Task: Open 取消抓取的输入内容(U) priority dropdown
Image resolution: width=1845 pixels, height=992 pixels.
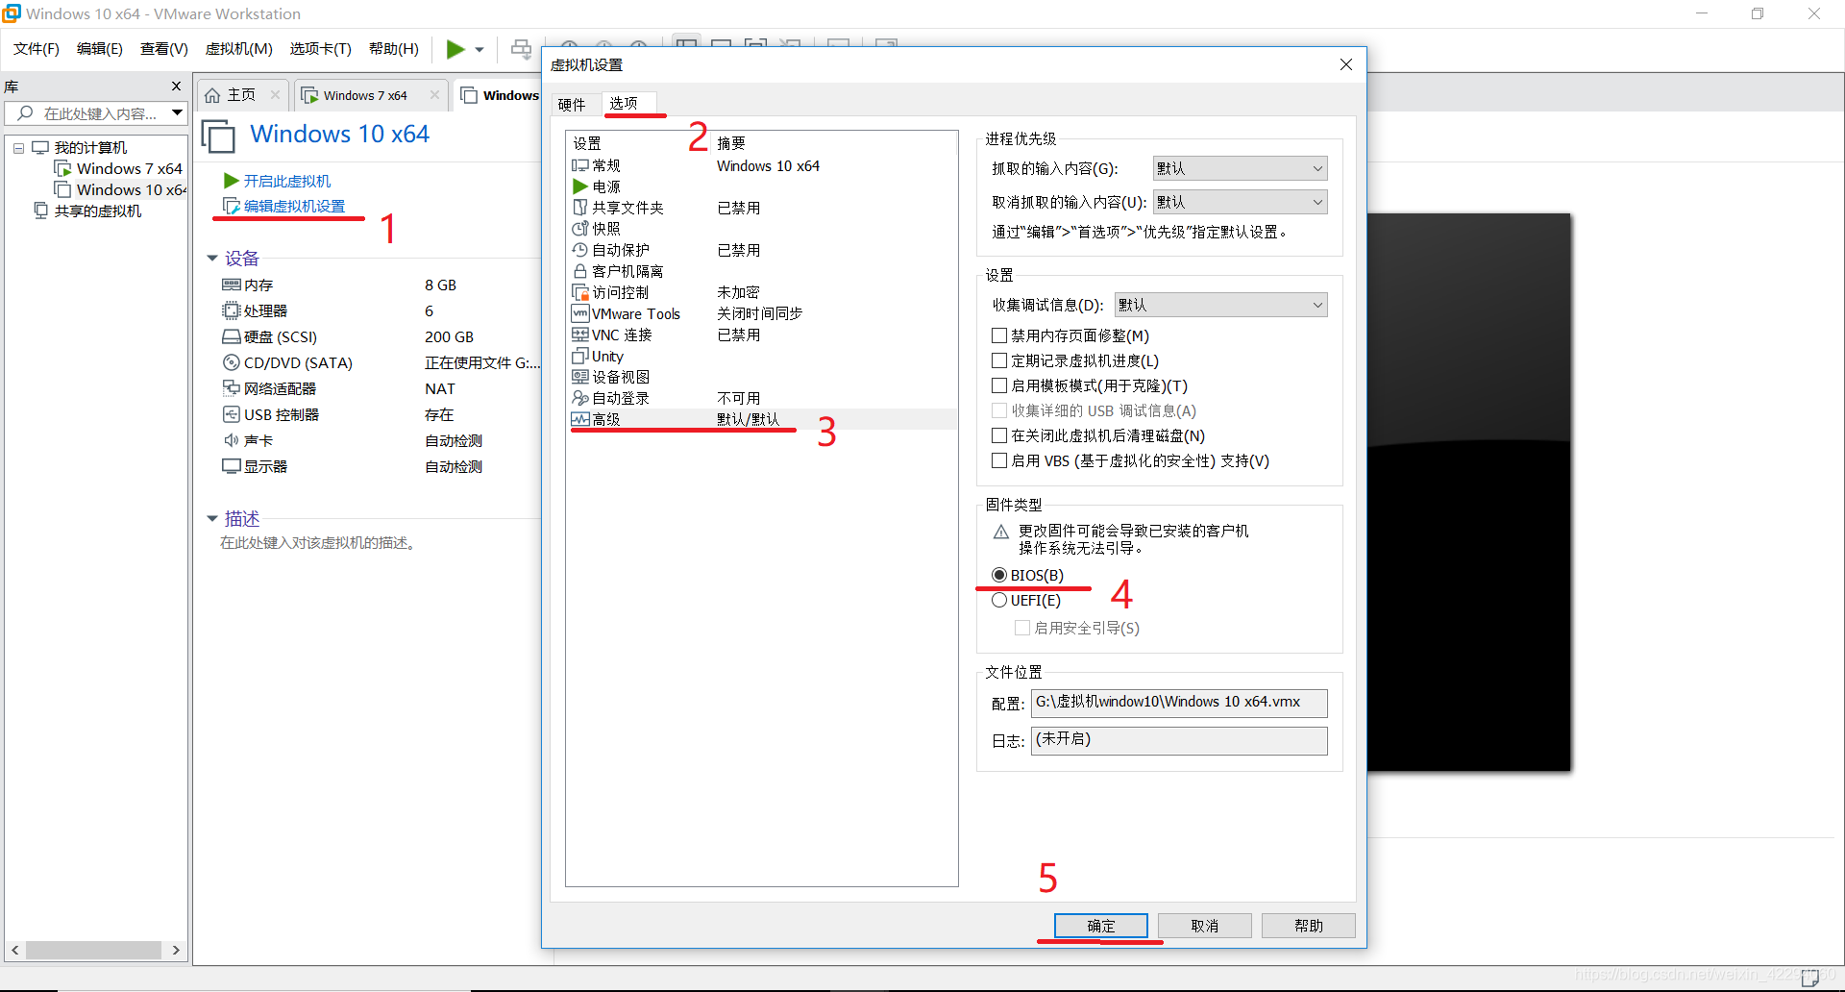Action: (1240, 202)
